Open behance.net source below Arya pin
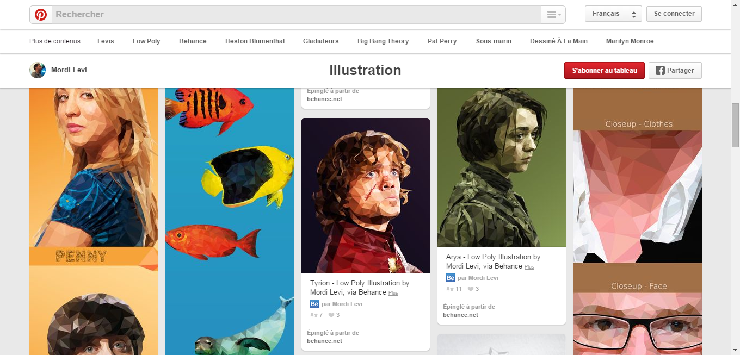 tap(461, 315)
